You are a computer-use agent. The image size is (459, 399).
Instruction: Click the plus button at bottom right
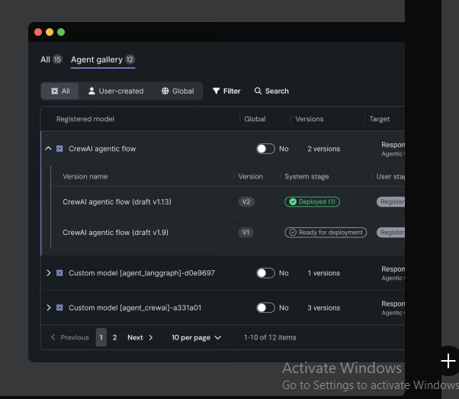click(448, 361)
